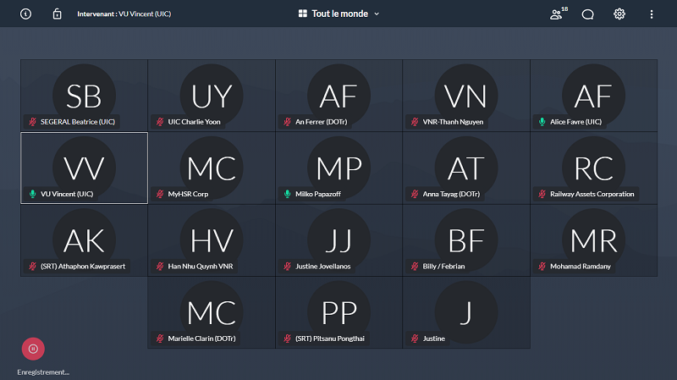
Task: Click the green mic icon for Milko Papazoff
Action: click(288, 194)
